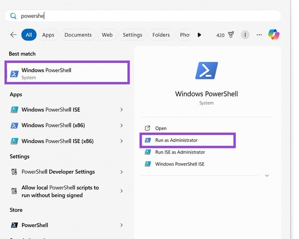The image size is (299, 239).
Task: Open the Windows PowerShell (x86) app icon
Action: 14,125
